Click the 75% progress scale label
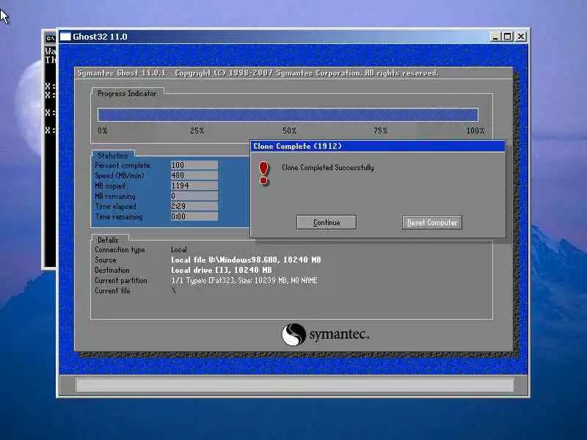The image size is (587, 440). click(380, 131)
